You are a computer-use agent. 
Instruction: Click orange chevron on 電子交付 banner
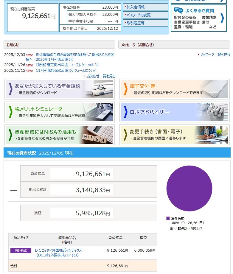point(126,89)
